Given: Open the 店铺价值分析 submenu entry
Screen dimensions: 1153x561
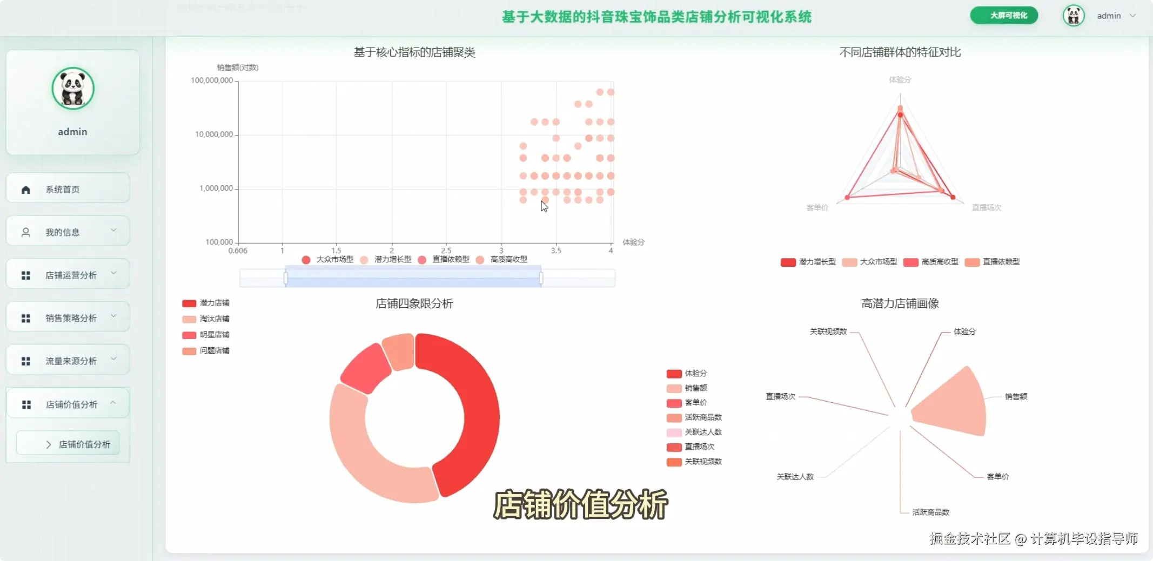Looking at the screenshot, I should point(68,443).
